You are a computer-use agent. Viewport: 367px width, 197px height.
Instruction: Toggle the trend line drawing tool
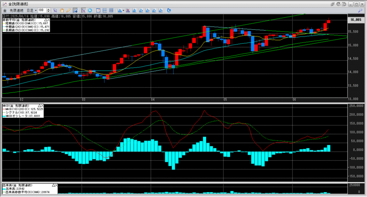pos(75,10)
